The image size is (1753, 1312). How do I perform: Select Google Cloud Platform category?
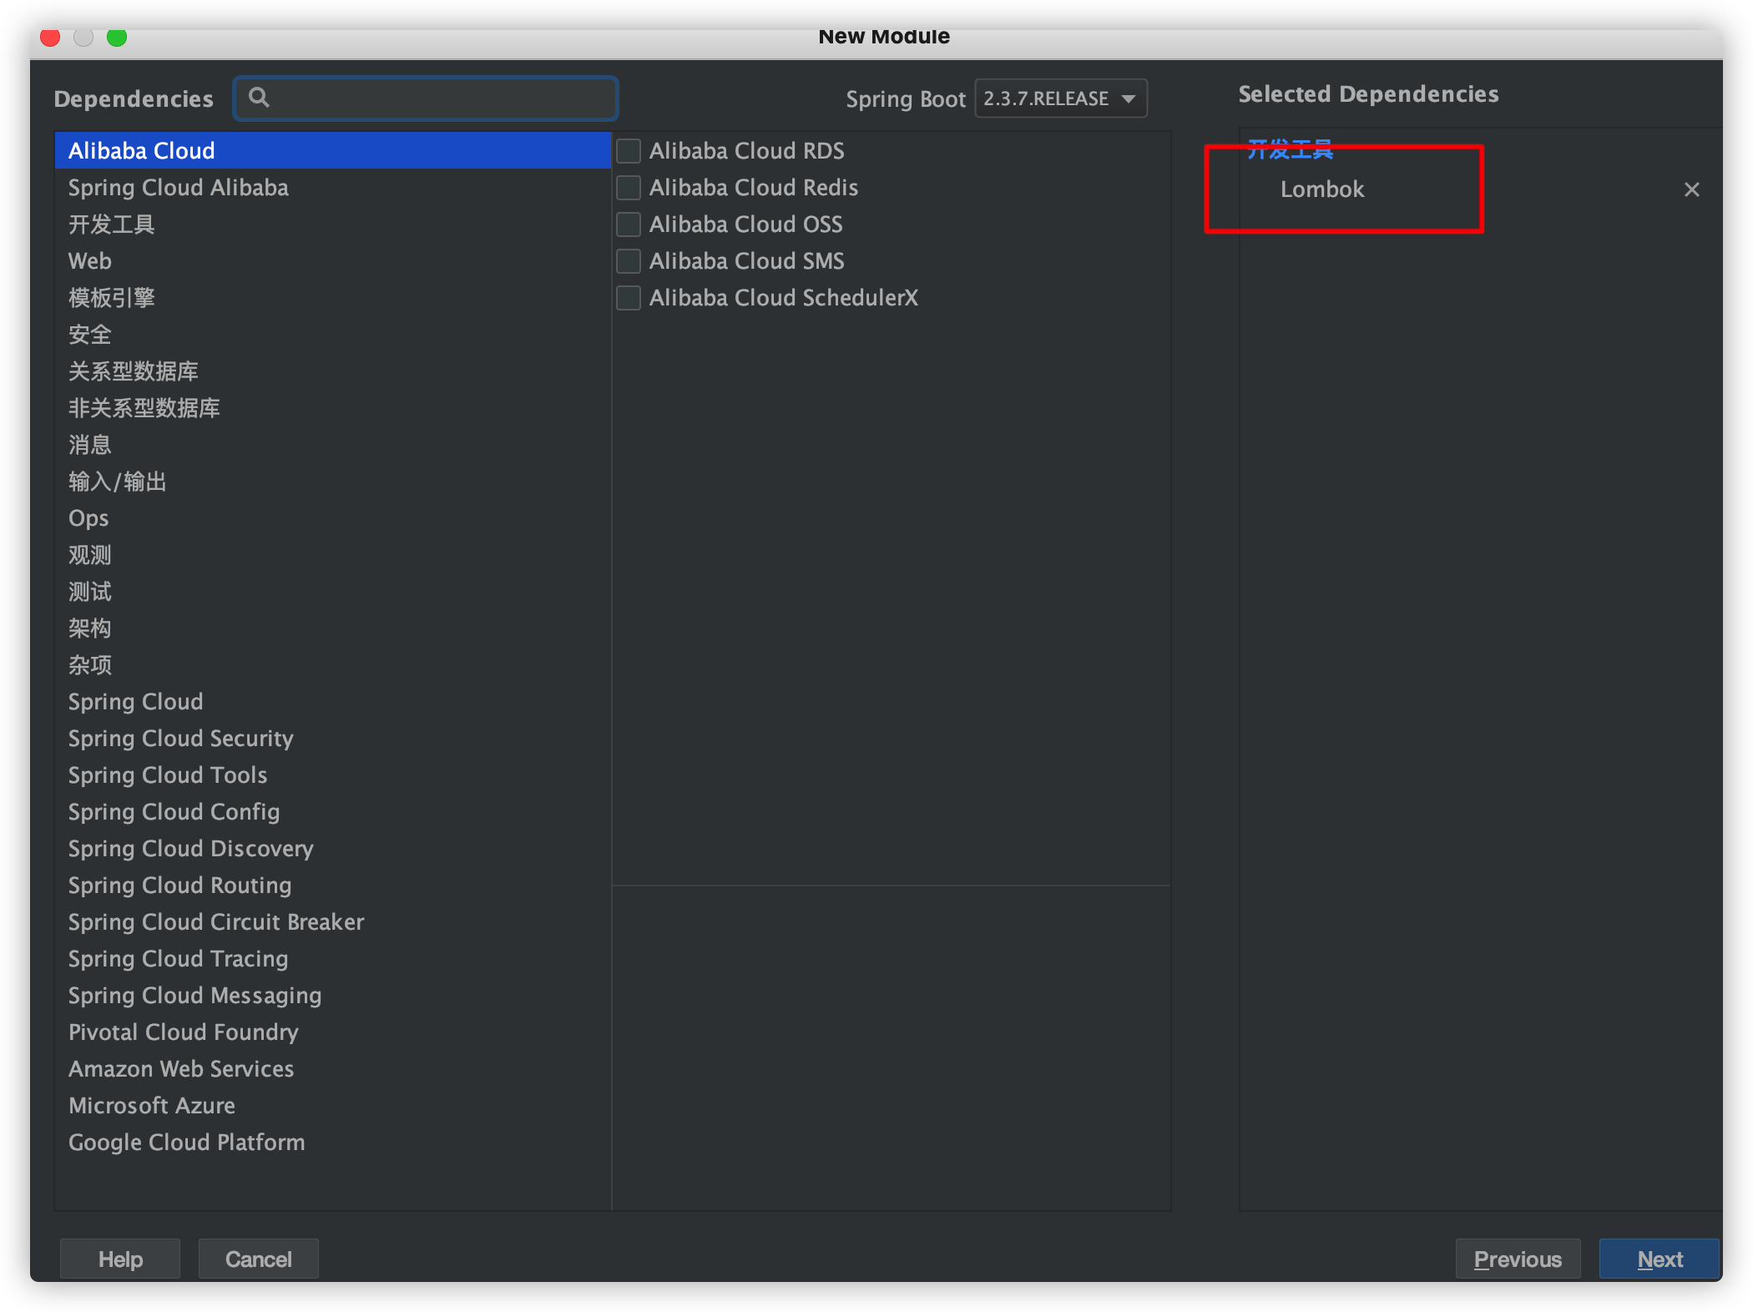pyautogui.click(x=332, y=1142)
